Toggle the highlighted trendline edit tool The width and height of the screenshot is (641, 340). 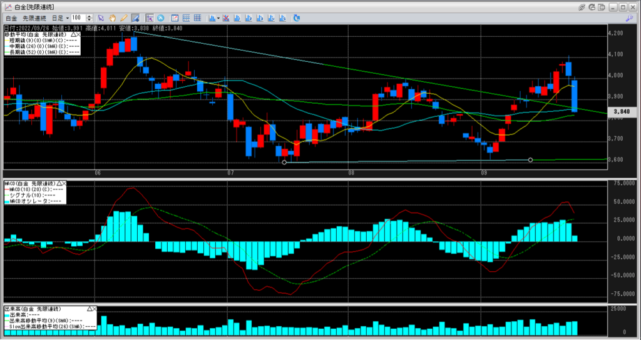click(x=135, y=18)
